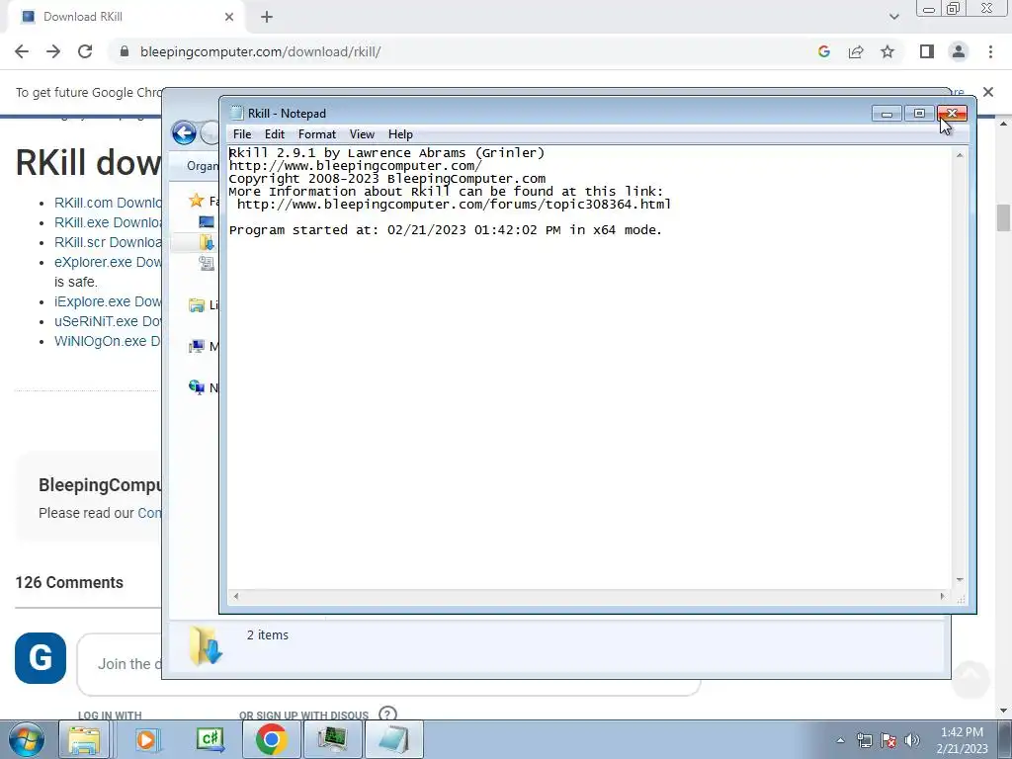Open the RKill.com Download link
Screen dimensions: 1012x759
point(108,203)
